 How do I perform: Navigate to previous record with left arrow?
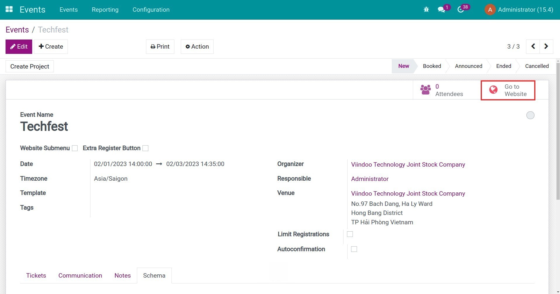point(533,46)
